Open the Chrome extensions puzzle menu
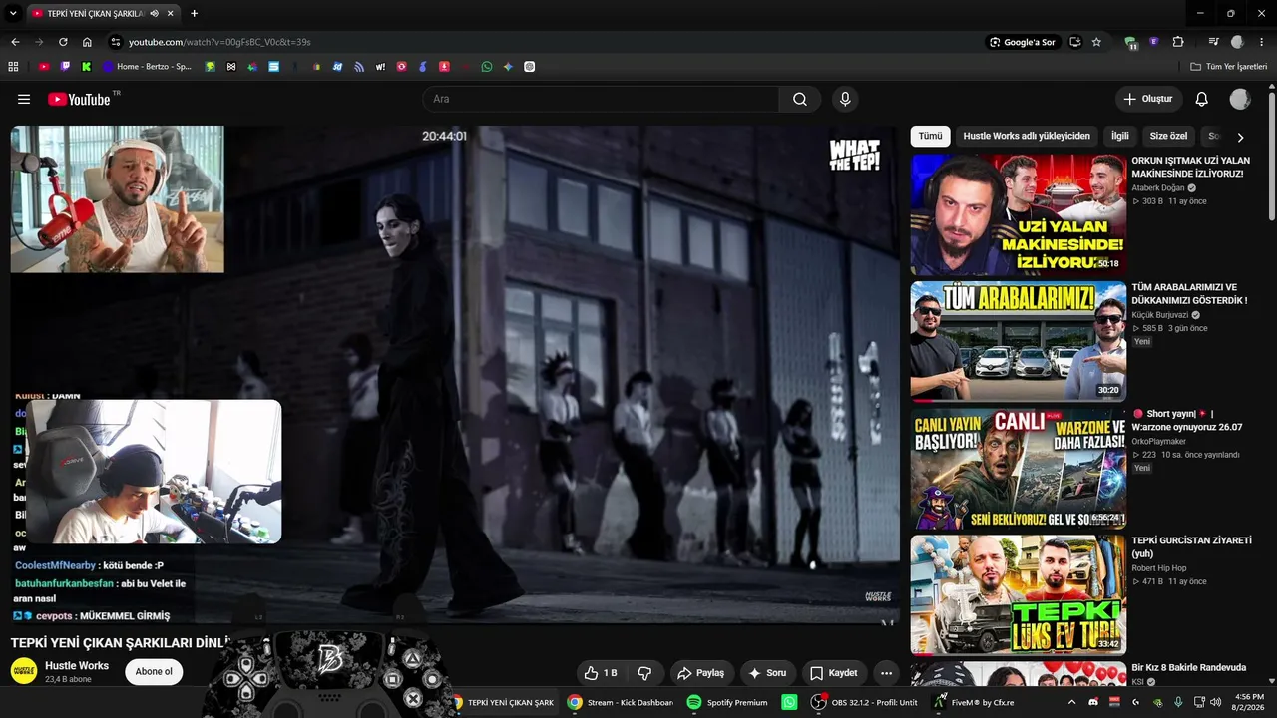This screenshot has height=718, width=1277. 1178,42
